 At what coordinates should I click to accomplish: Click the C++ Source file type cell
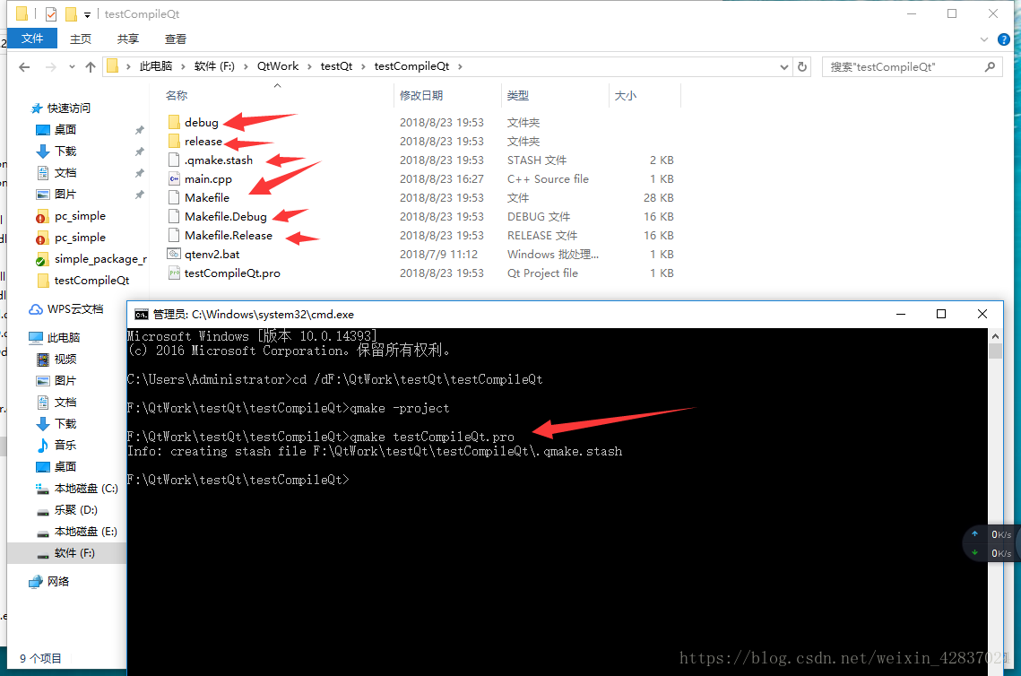pyautogui.click(x=549, y=179)
